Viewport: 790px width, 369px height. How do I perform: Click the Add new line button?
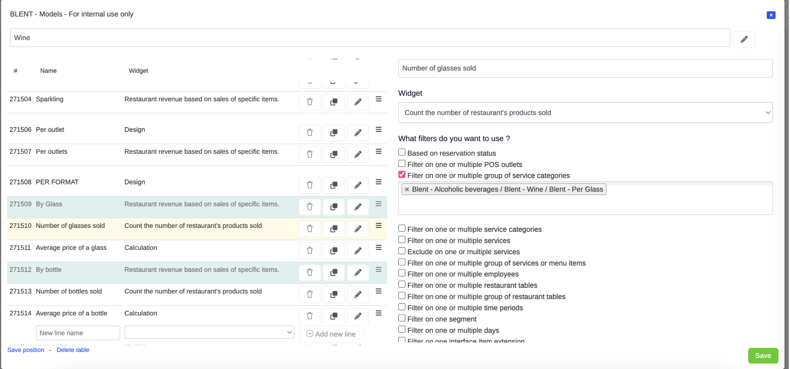click(x=331, y=334)
